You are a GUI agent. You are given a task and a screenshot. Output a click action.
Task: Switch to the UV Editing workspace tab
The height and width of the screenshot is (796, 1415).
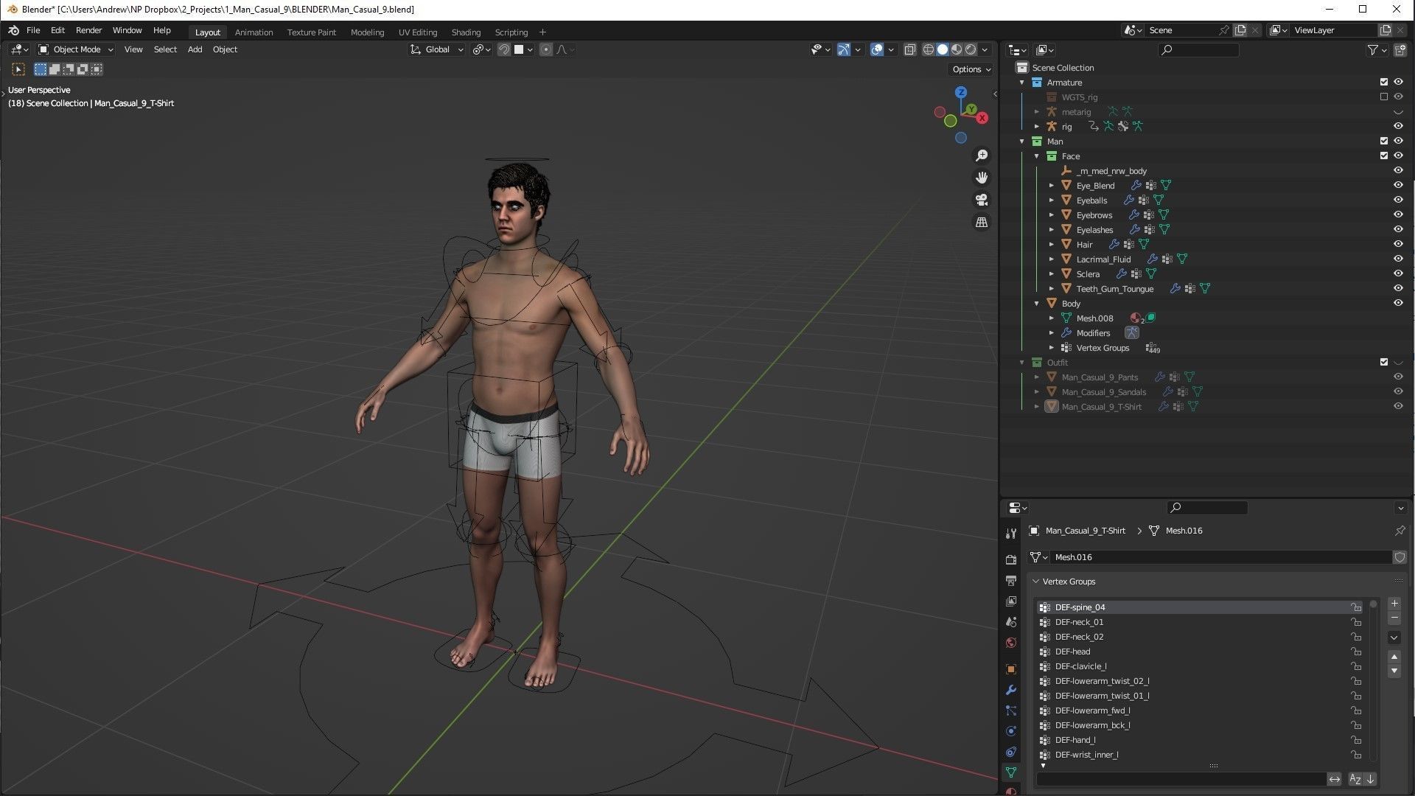coord(417,32)
